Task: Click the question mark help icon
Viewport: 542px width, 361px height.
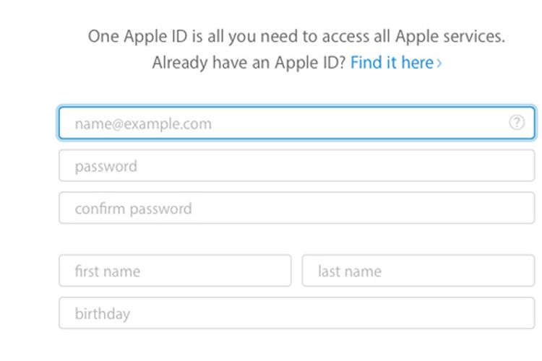Action: (x=517, y=122)
